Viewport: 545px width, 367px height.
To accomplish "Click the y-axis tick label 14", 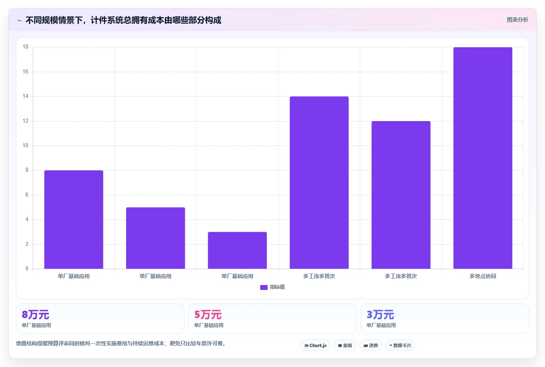I will point(26,96).
